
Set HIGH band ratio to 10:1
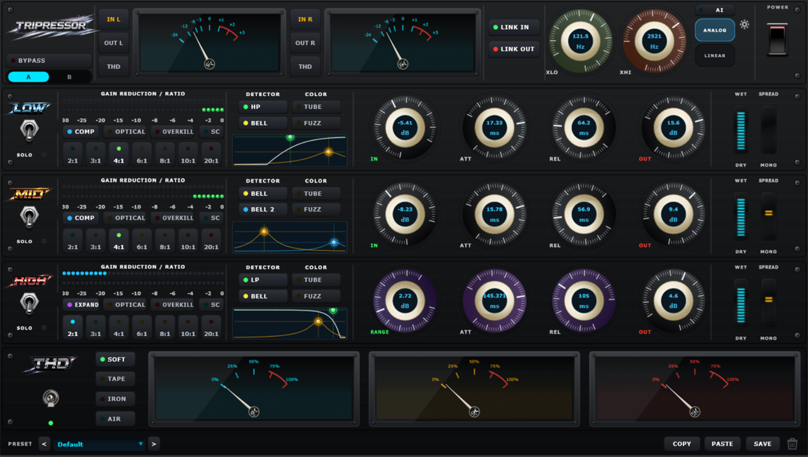[188, 327]
